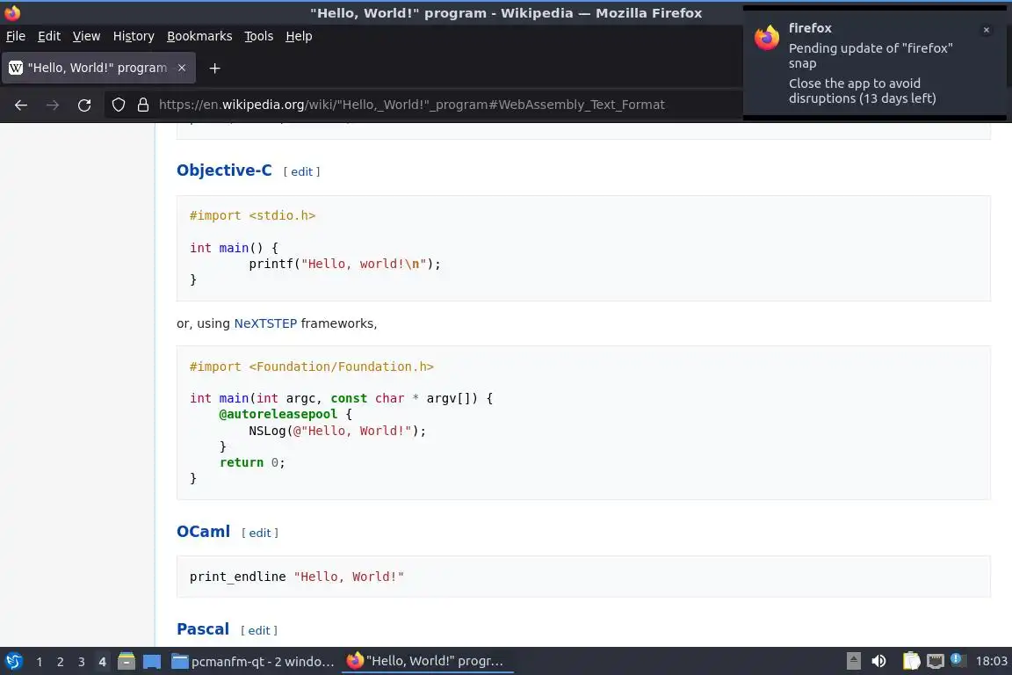The height and width of the screenshot is (675, 1012).
Task: Click the int main() { line
Action: pyautogui.click(x=234, y=248)
